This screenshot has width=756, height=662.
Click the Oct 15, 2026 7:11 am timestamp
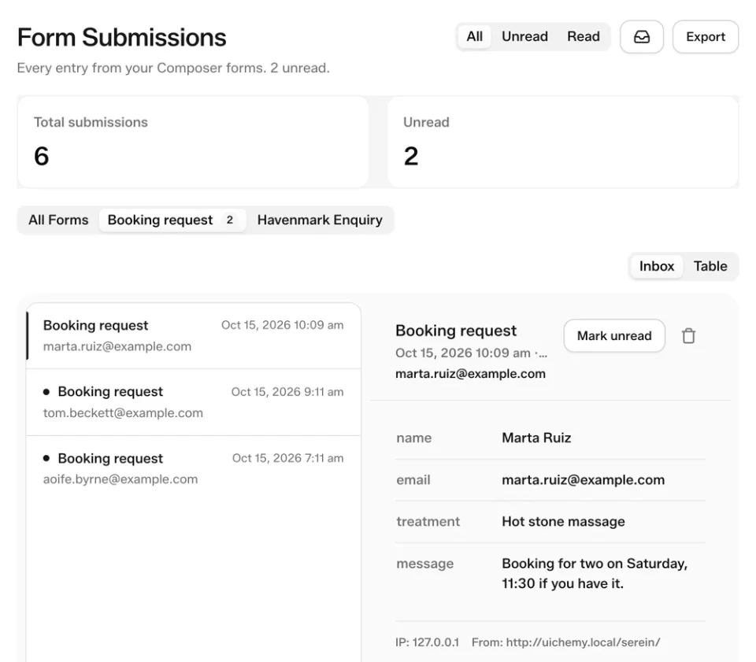pyautogui.click(x=288, y=458)
